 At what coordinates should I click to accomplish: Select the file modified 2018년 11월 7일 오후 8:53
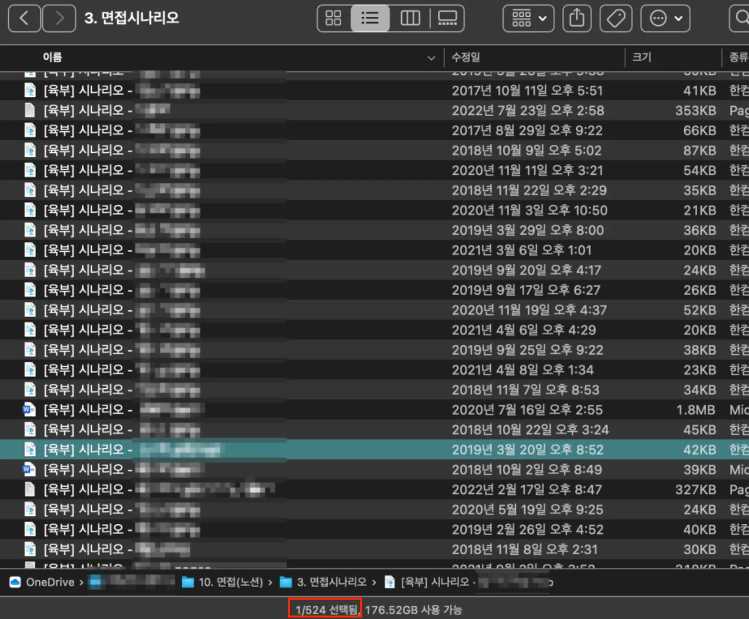point(374,390)
